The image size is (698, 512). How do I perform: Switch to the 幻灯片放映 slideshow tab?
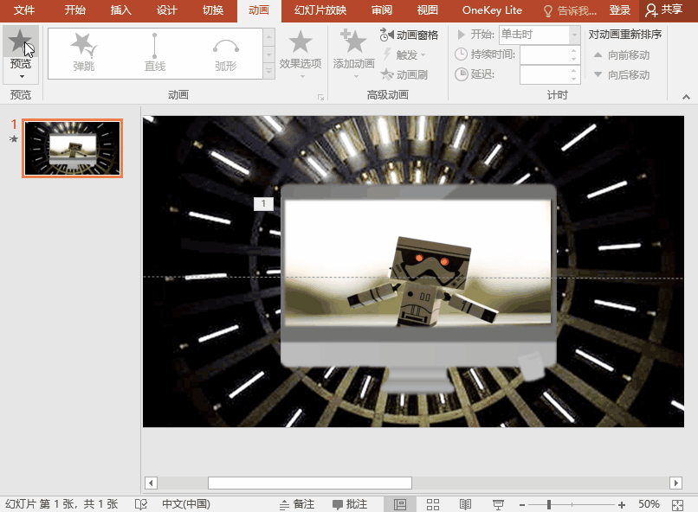[320, 10]
